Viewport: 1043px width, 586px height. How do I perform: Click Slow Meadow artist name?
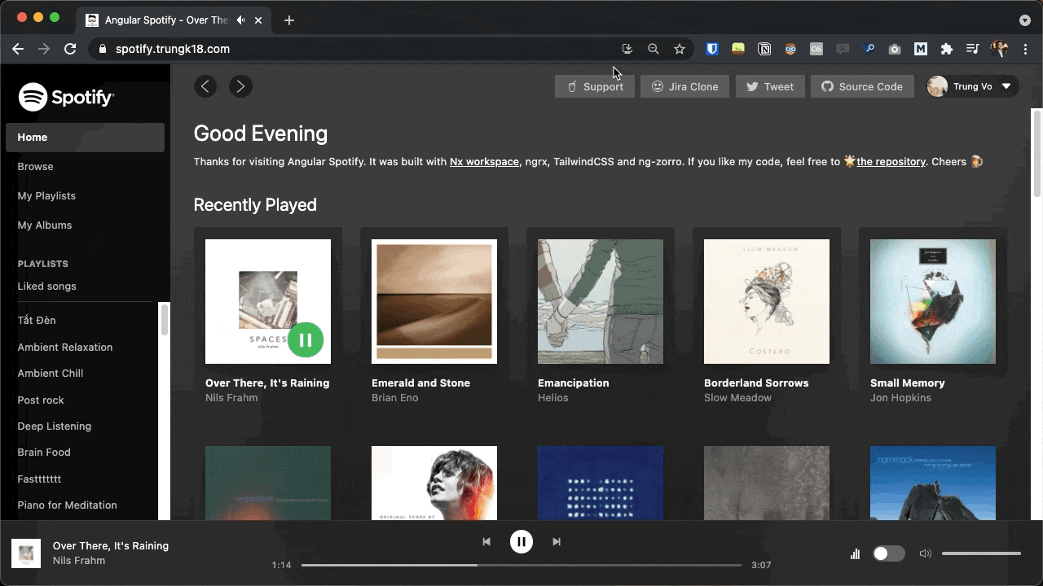737,398
